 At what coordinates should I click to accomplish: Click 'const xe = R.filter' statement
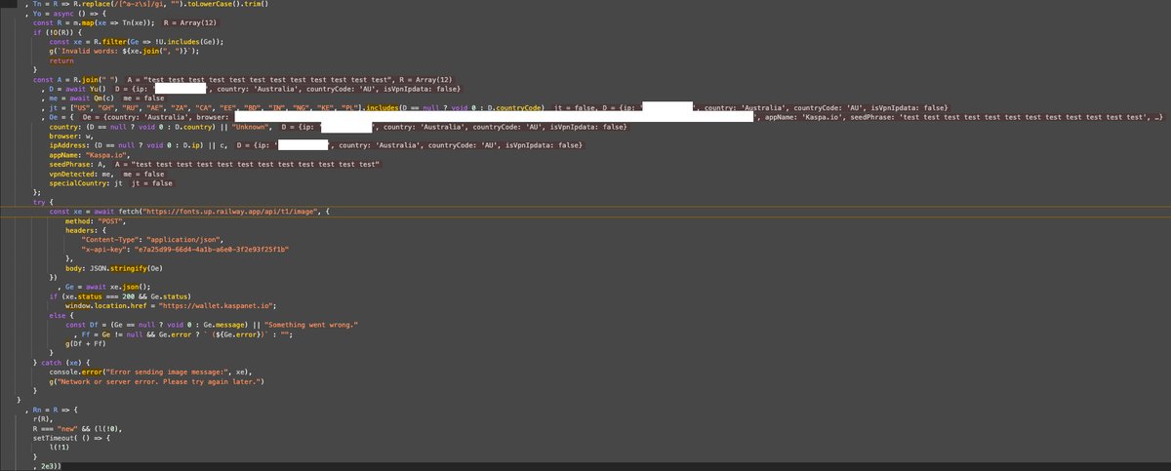(137, 42)
